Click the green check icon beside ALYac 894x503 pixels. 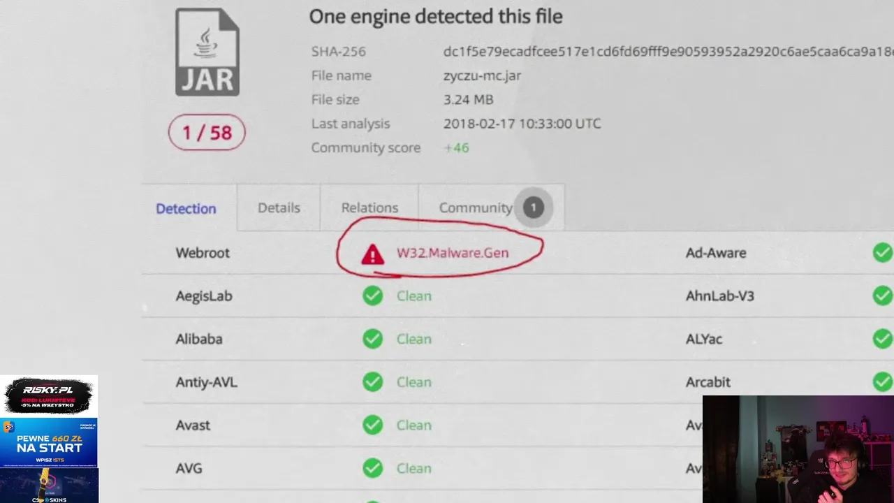[x=882, y=340]
